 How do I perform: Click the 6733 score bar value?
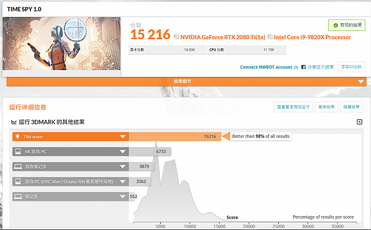(161, 152)
